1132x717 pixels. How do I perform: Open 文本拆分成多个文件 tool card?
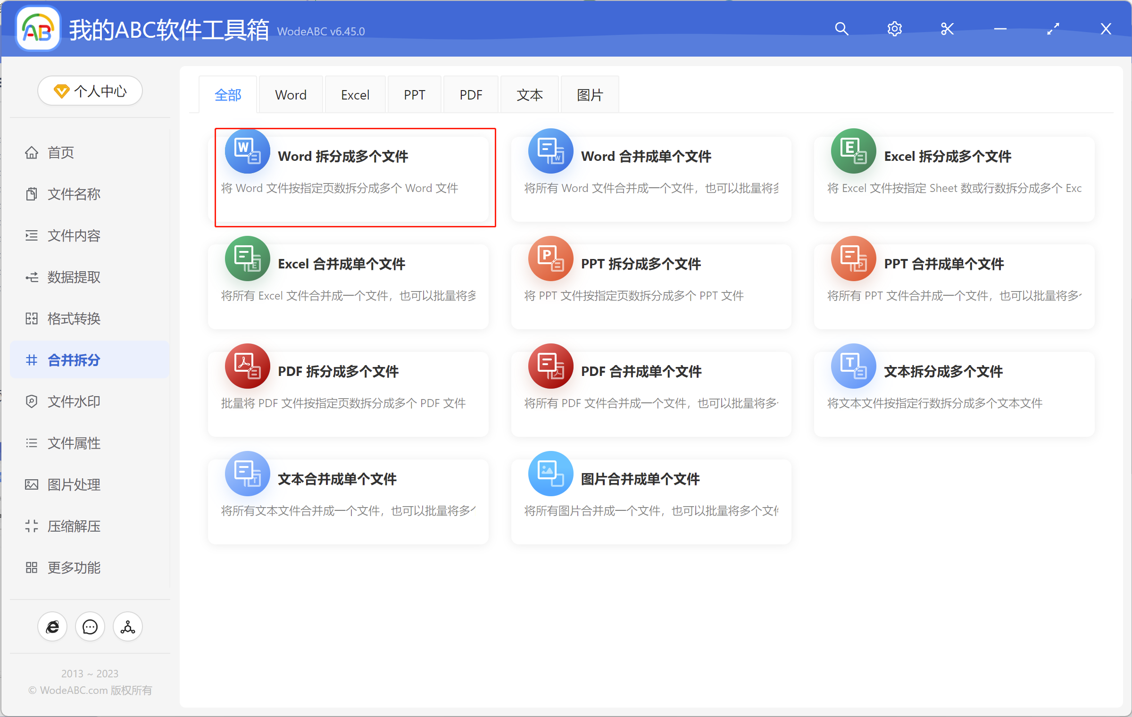tap(953, 393)
